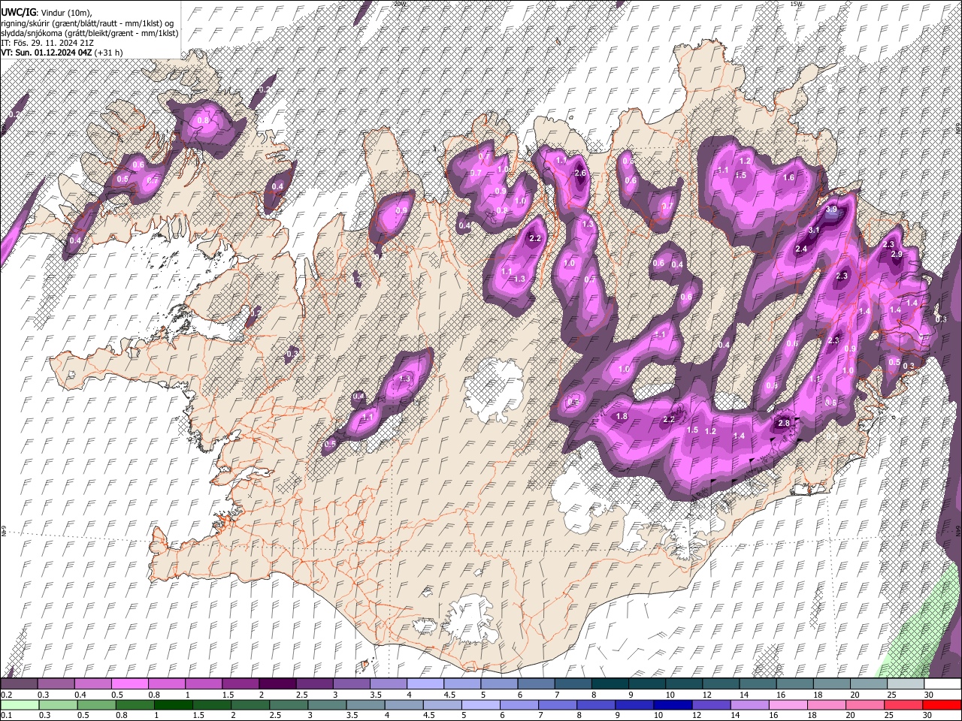Pick dark teal snow swatch between 8 and 9
Viewport: 962px width, 721px height.
click(609, 684)
